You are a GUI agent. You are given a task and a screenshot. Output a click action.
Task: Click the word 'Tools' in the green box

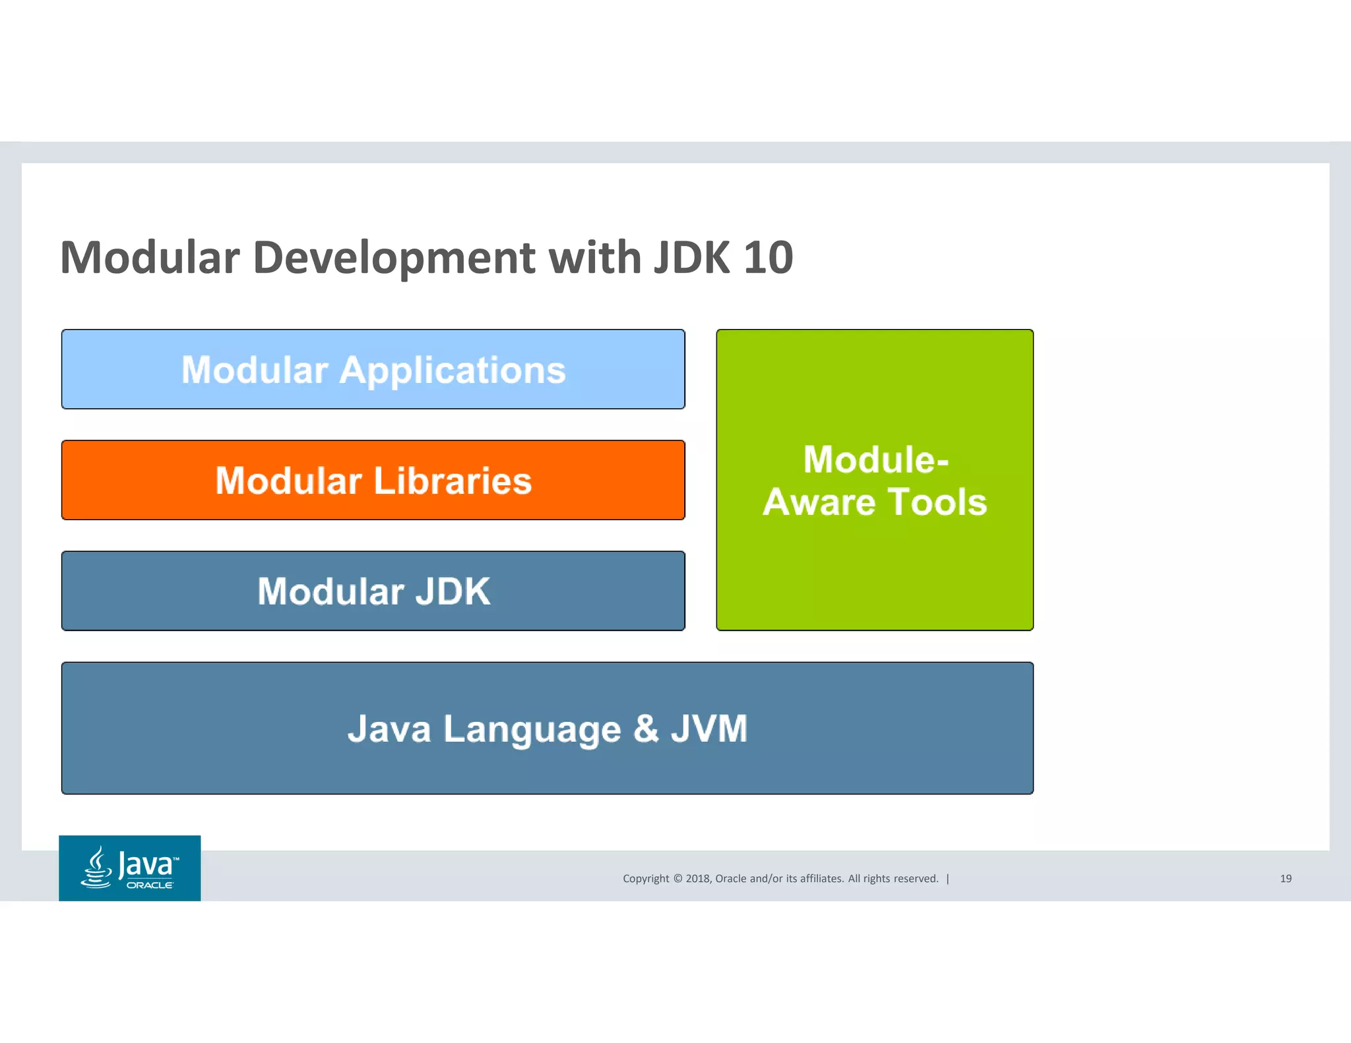pyautogui.click(x=937, y=502)
